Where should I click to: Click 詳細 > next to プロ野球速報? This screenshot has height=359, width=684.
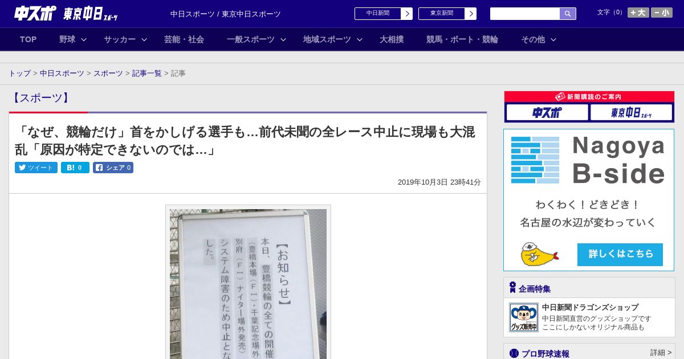(661, 353)
